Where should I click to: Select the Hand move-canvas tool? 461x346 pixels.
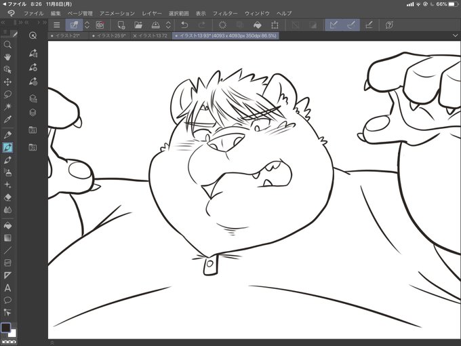coord(7,57)
